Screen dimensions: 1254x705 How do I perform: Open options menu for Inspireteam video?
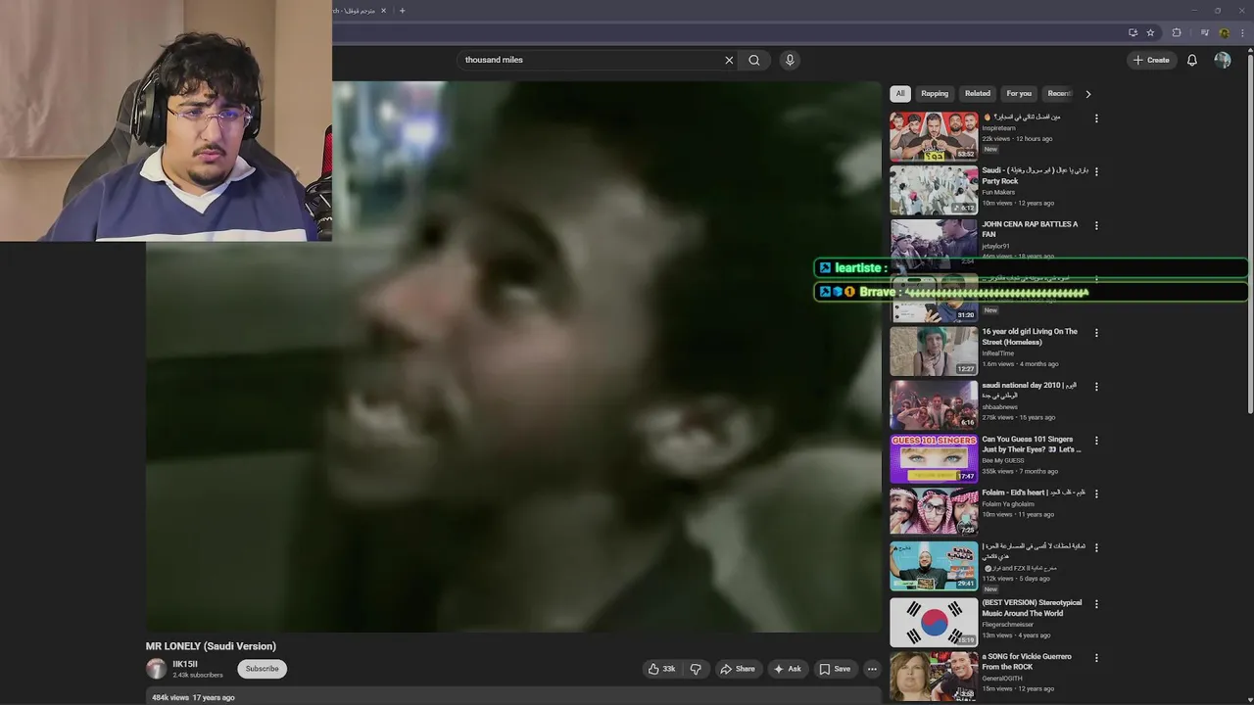1096,118
